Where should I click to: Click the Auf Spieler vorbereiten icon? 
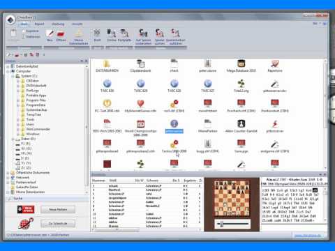pos(143,33)
